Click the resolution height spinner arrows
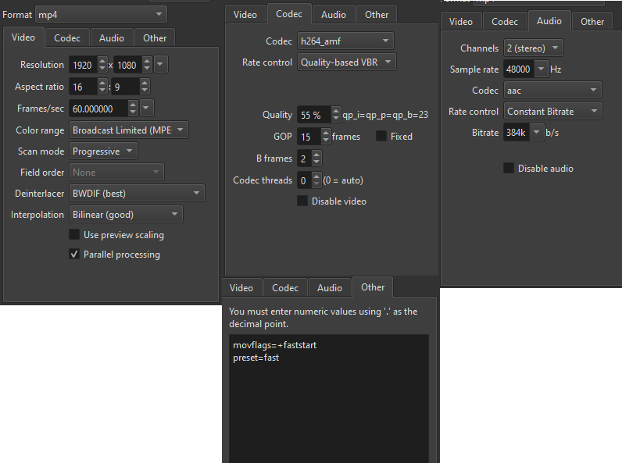Viewport: 622px width, 463px height. pyautogui.click(x=147, y=65)
